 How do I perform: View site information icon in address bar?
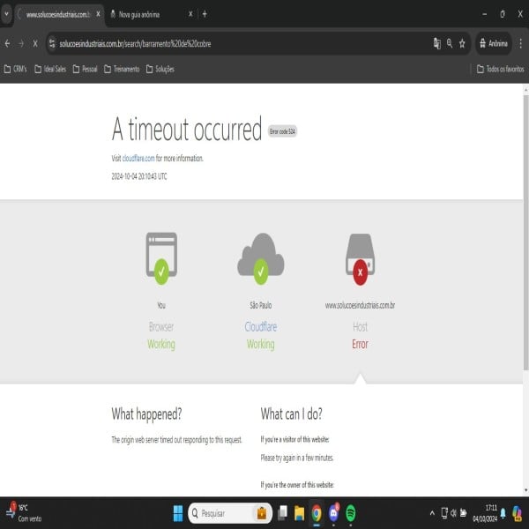(52, 43)
